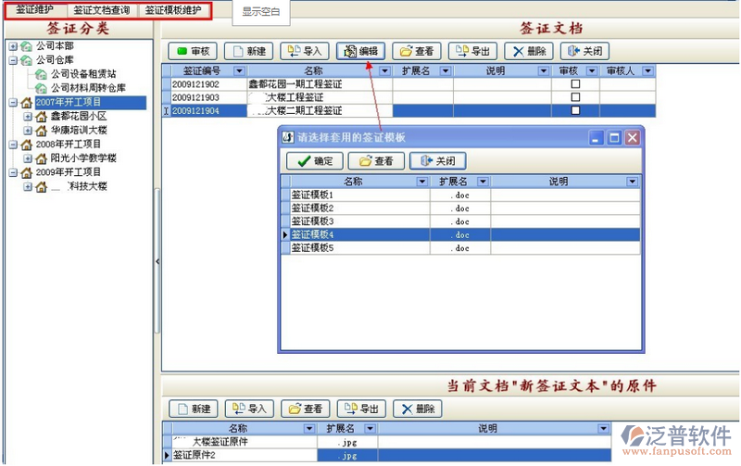Click the 编辑 button

point(360,51)
